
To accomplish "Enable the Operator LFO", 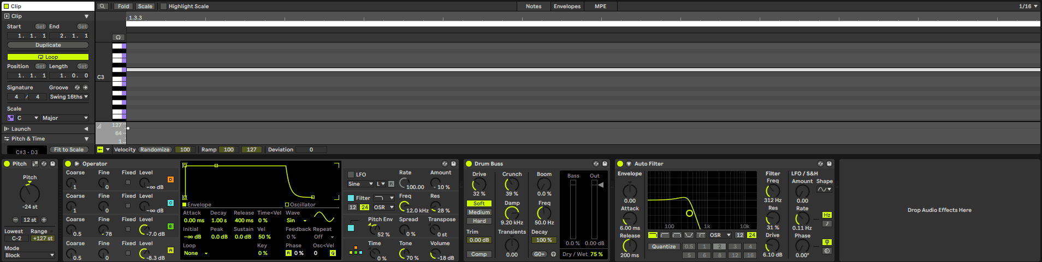I will click(x=351, y=175).
